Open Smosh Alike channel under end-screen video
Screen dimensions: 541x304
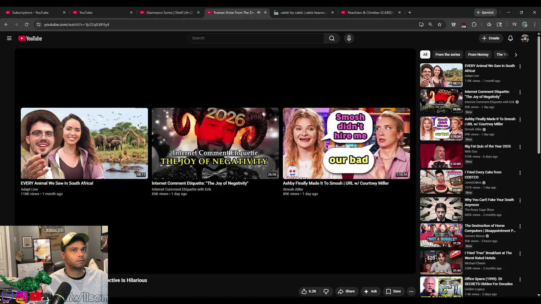pos(293,189)
